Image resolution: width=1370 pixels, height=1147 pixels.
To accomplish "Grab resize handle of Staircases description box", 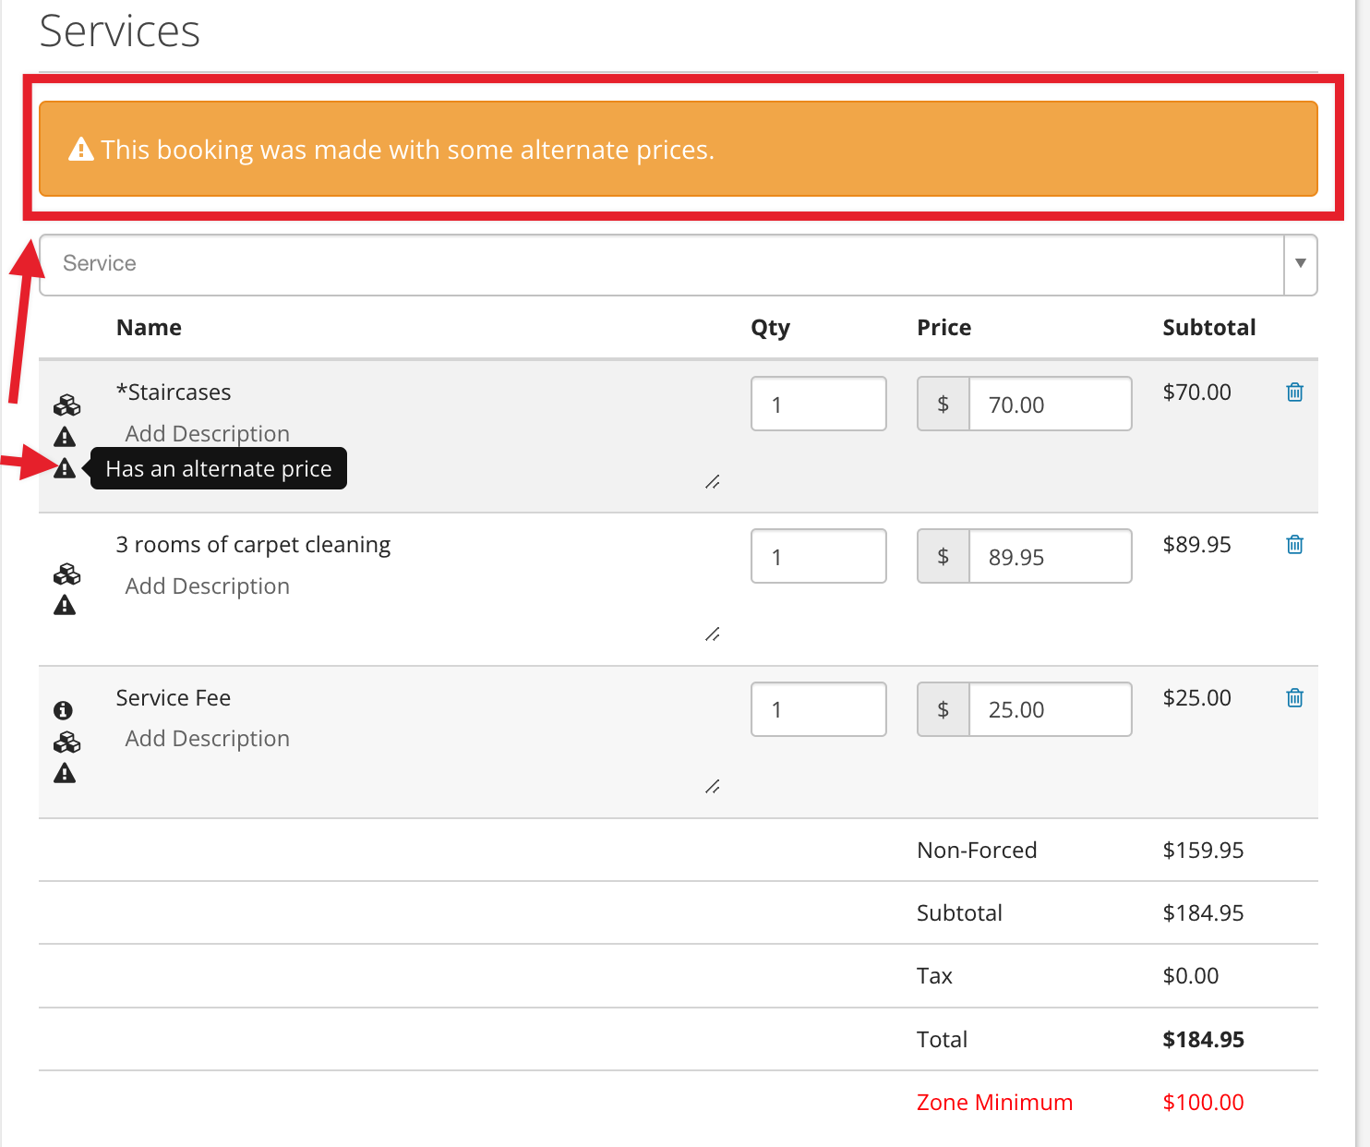I will pyautogui.click(x=713, y=482).
